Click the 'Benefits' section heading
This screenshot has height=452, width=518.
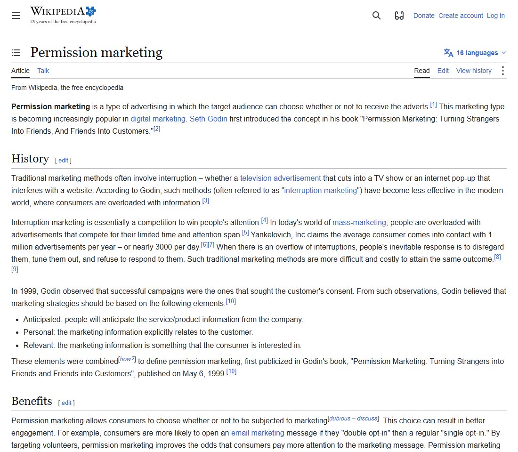[x=32, y=401]
